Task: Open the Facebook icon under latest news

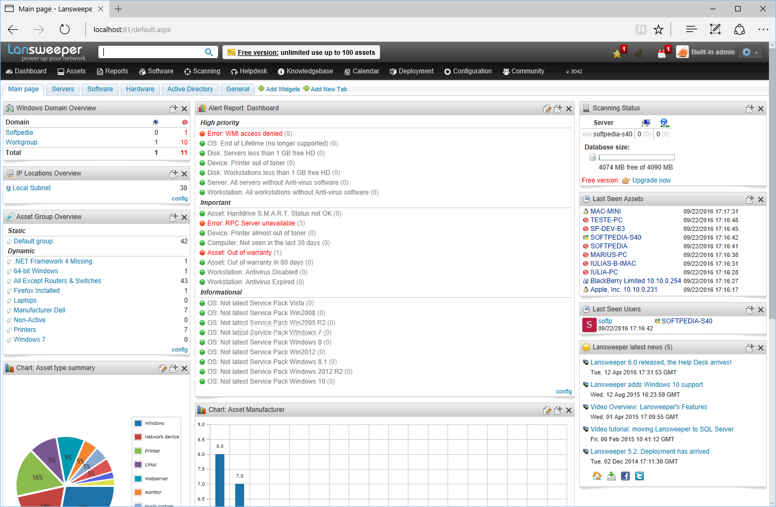Action: (x=625, y=476)
